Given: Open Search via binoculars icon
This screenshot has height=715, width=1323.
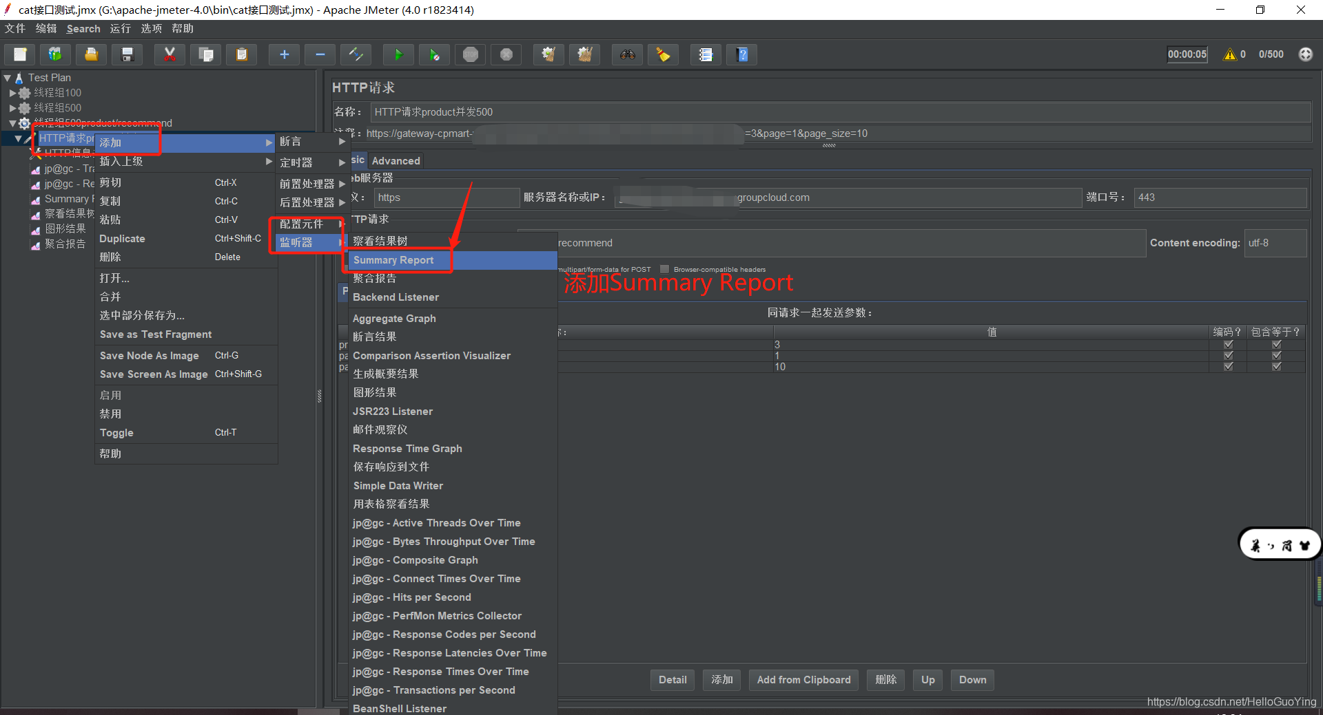Looking at the screenshot, I should pyautogui.click(x=627, y=54).
